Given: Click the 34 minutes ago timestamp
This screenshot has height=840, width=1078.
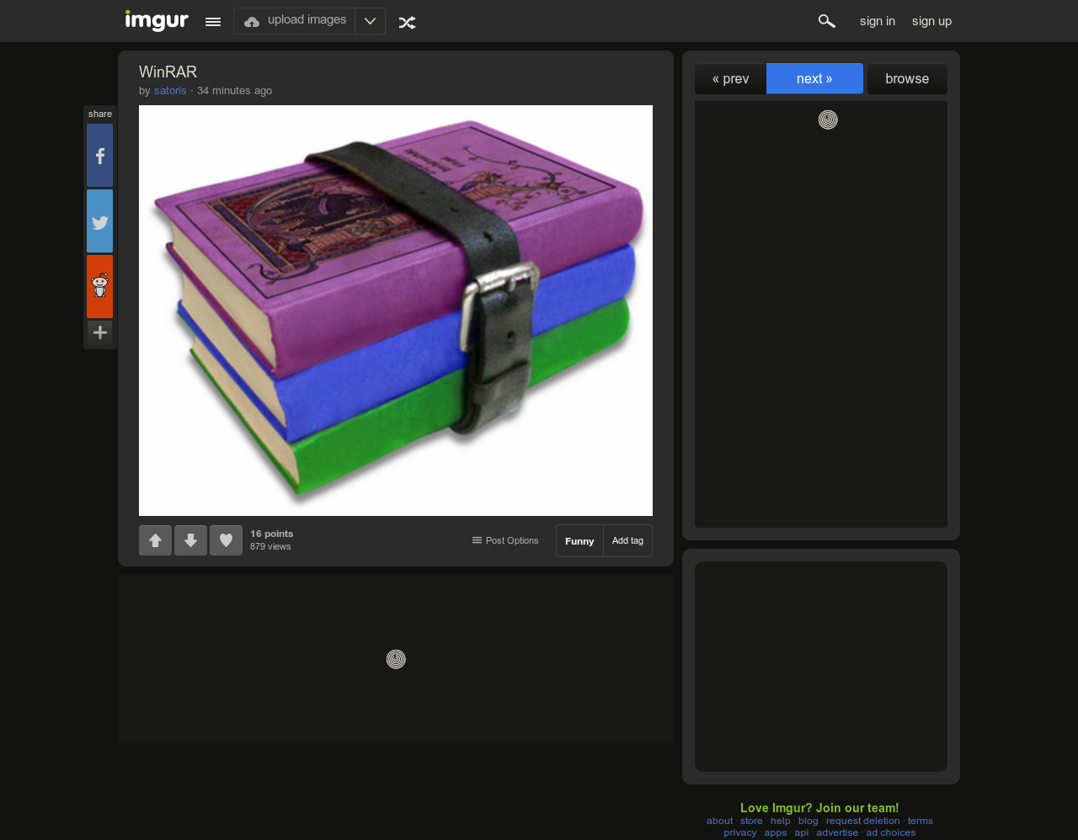Looking at the screenshot, I should pos(234,91).
